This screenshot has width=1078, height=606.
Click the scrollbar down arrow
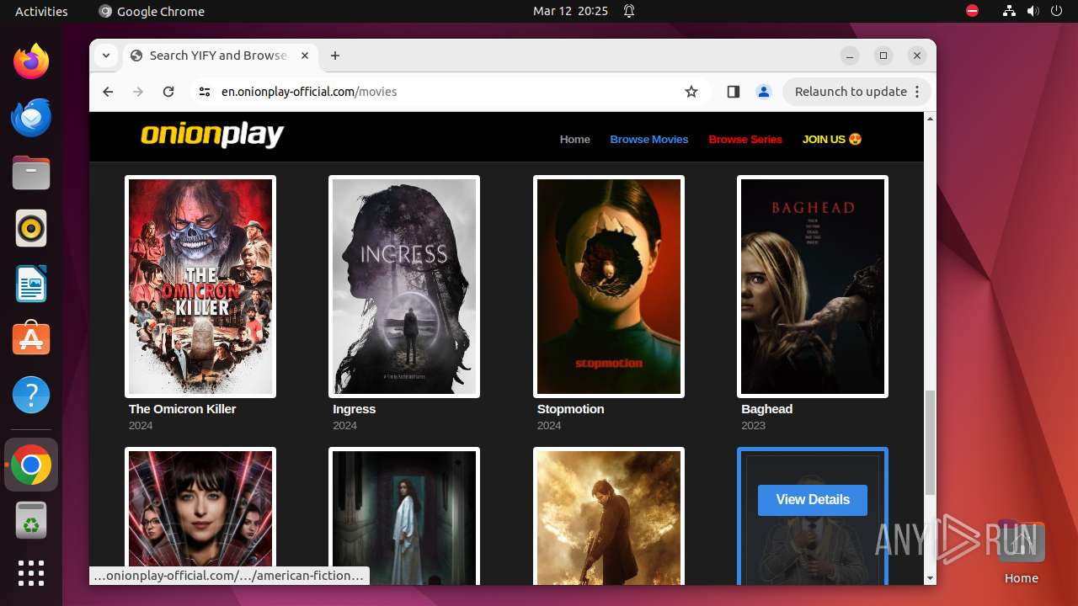pos(931,578)
